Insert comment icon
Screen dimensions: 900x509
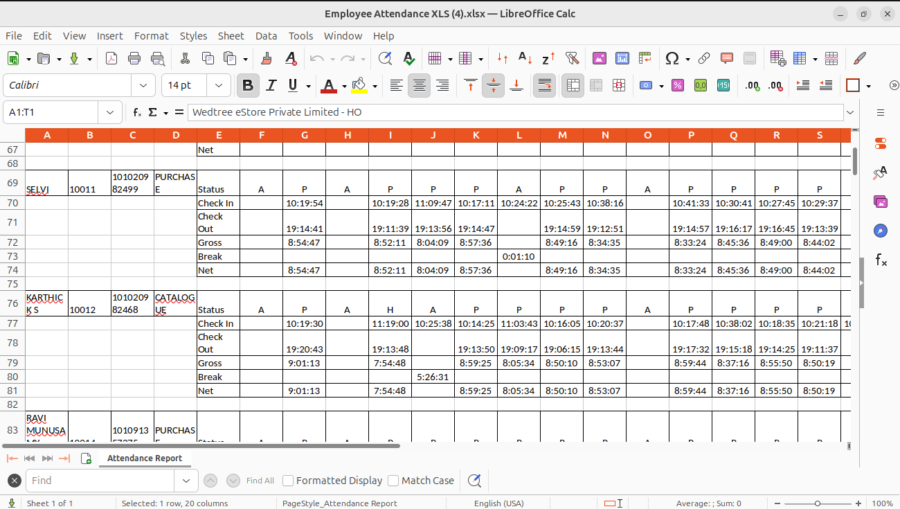click(x=727, y=59)
